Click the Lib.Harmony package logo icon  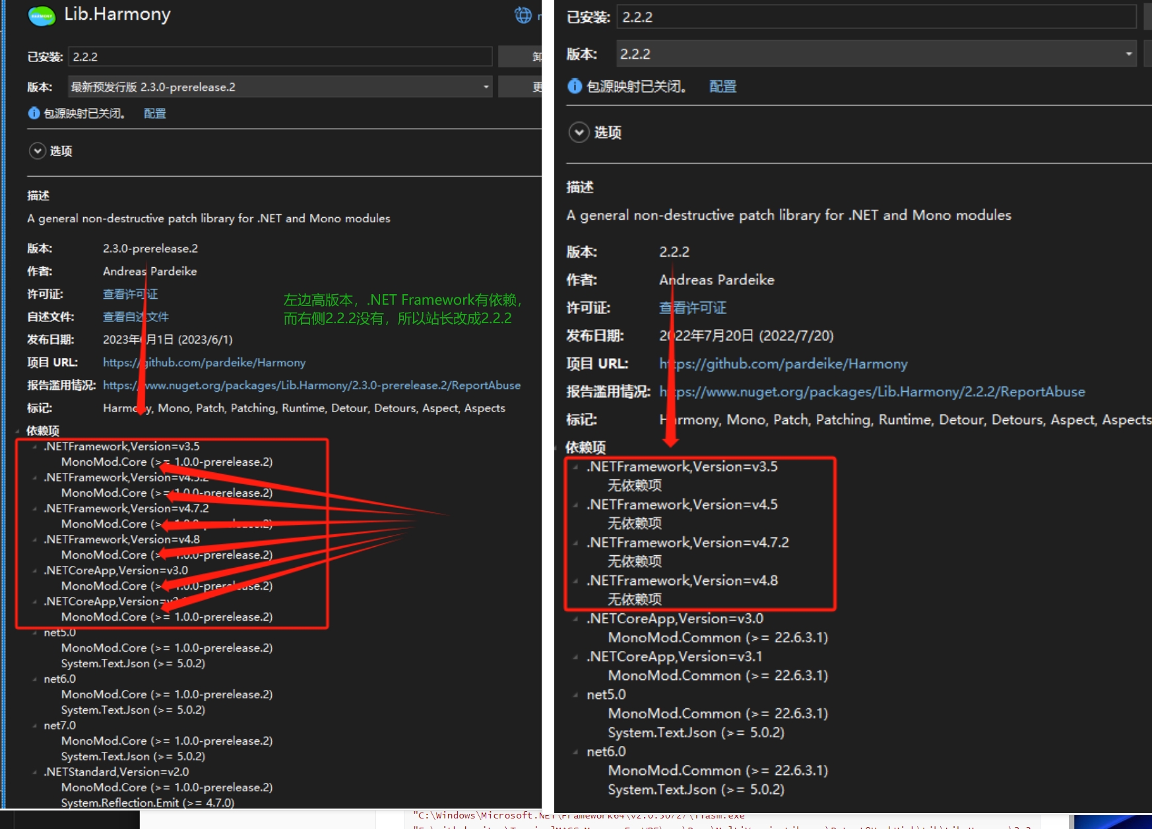pos(42,15)
